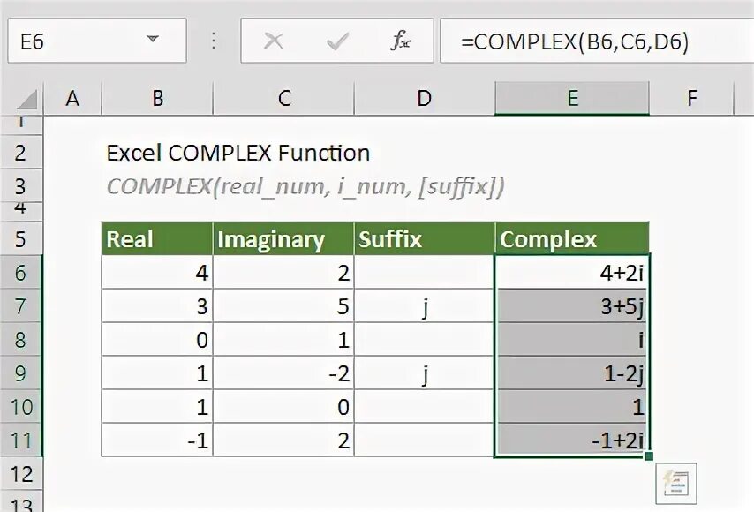This screenshot has height=512, width=754.
Task: Select Complex result cell 1-2j
Action: click(x=572, y=373)
